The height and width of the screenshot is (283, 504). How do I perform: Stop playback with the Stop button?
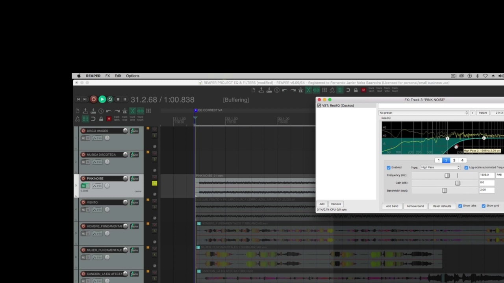118,99
